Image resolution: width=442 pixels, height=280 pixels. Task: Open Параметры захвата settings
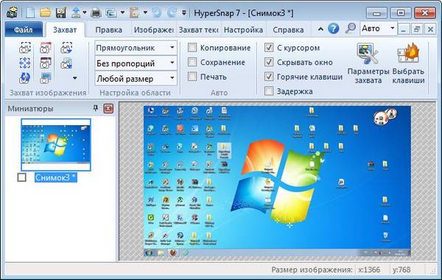pos(368,63)
